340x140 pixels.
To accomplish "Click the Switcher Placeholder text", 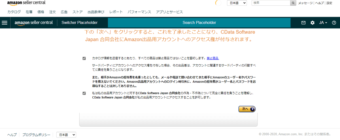I will click(80, 23).
